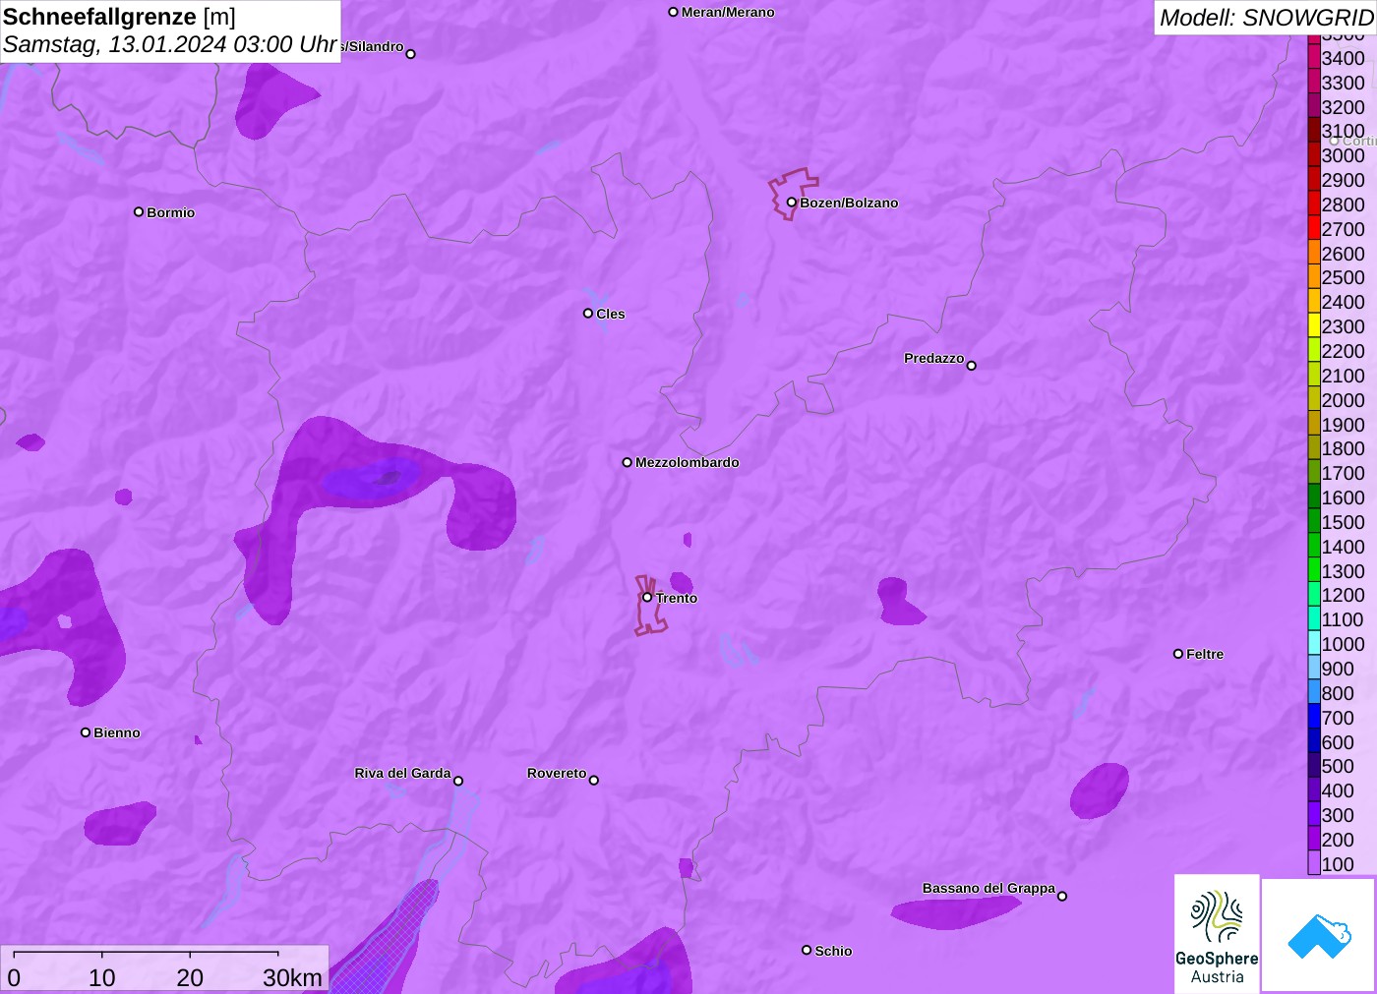Screen dimensions: 1377x994
Task: Click the Mezzolombardo label text
Action: click(688, 462)
